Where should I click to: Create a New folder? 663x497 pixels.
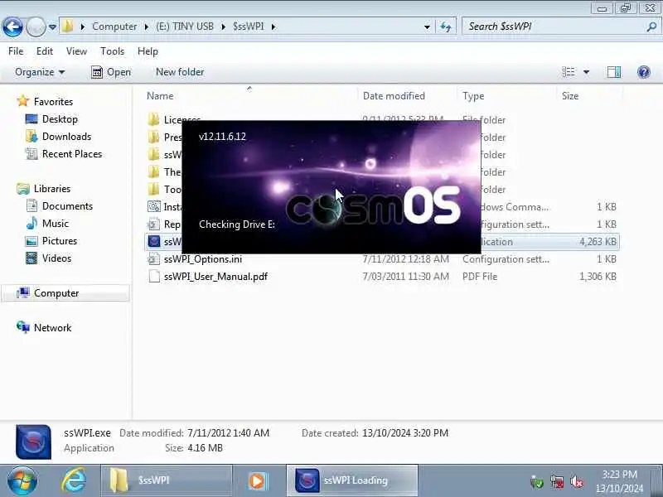pyautogui.click(x=180, y=72)
